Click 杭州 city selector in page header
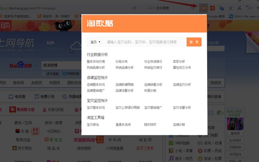Image resolution: width=259 pixels, height=162 pixels. click(x=50, y=43)
